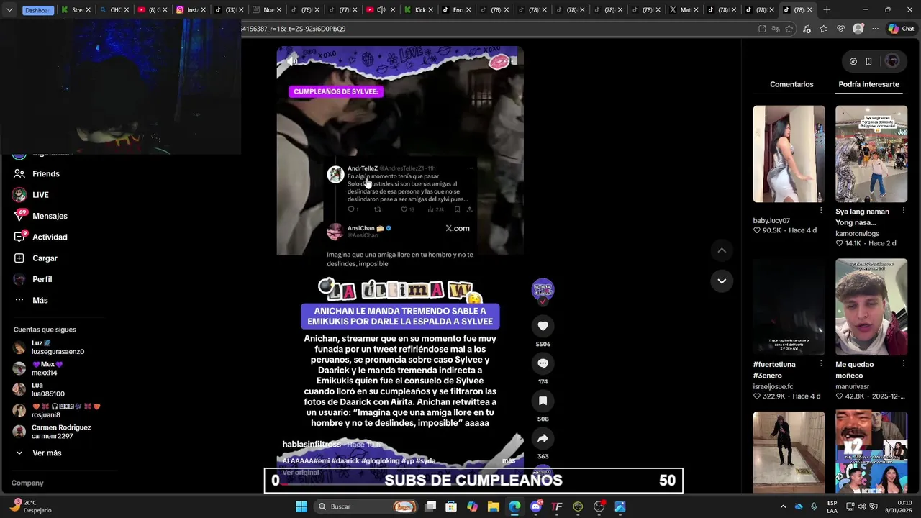Mute audio-playing YouTube browser tab
This screenshot has height=518, width=921.
tap(381, 10)
